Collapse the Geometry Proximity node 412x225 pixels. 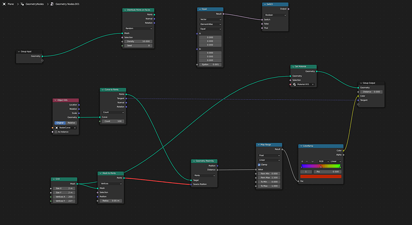coord(193,161)
